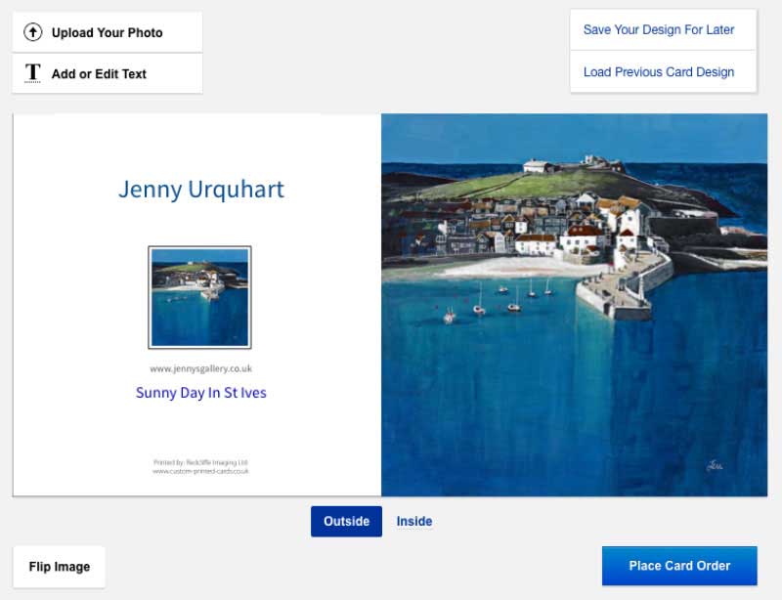Click the sandy beach in the painting
Image resolution: width=782 pixels, height=600 pixels.
tap(499, 266)
